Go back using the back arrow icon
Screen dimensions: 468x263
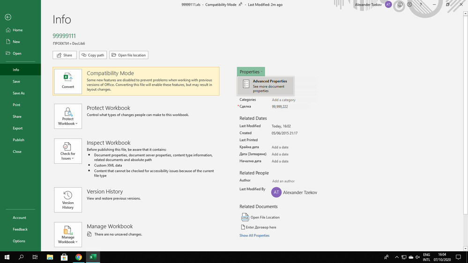8,17
